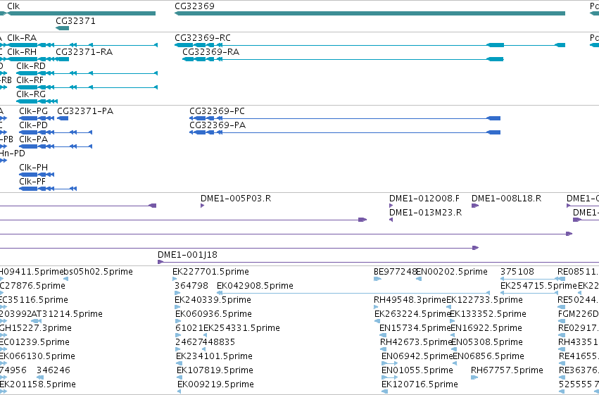Open the CG32371-PA protein label
599x395 pixels.
click(x=85, y=111)
